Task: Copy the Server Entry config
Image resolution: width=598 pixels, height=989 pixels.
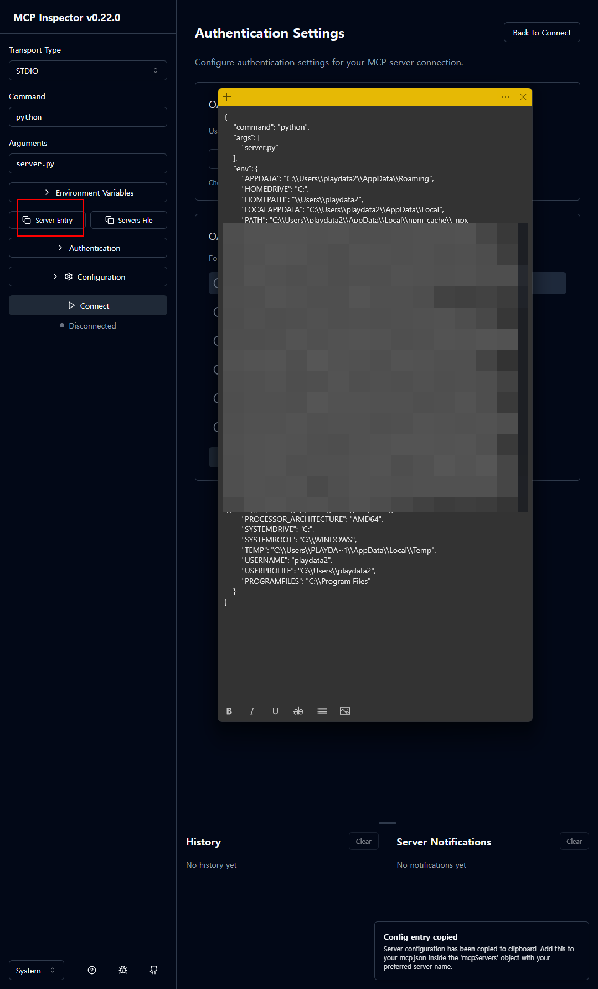Action: pos(48,220)
